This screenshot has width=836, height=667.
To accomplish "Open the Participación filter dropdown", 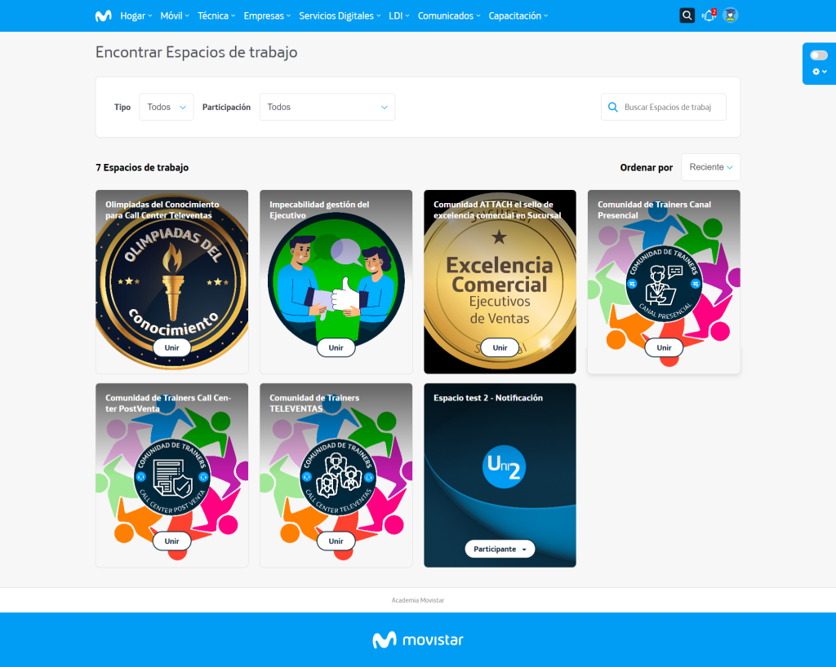I will 327,107.
